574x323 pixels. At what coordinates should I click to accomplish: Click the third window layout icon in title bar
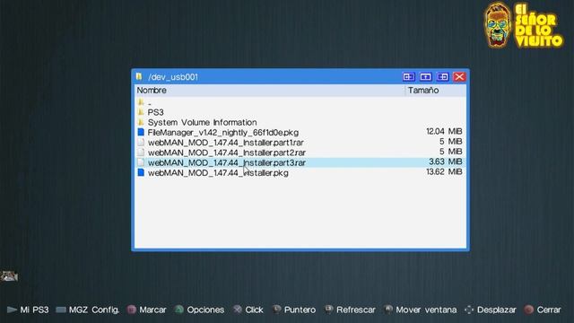[x=442, y=76]
